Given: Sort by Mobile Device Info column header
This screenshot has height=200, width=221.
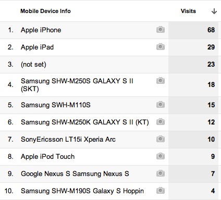Looking at the screenshot, I should pos(45,11).
